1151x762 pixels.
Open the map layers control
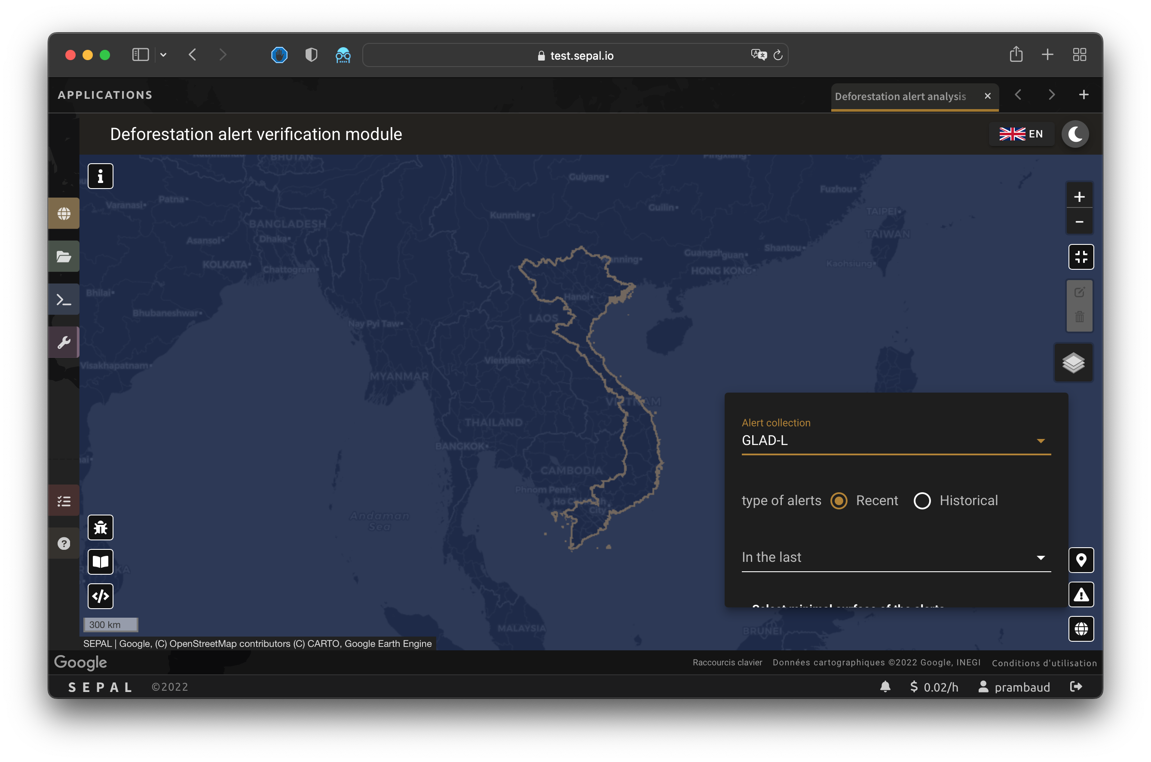click(x=1073, y=363)
